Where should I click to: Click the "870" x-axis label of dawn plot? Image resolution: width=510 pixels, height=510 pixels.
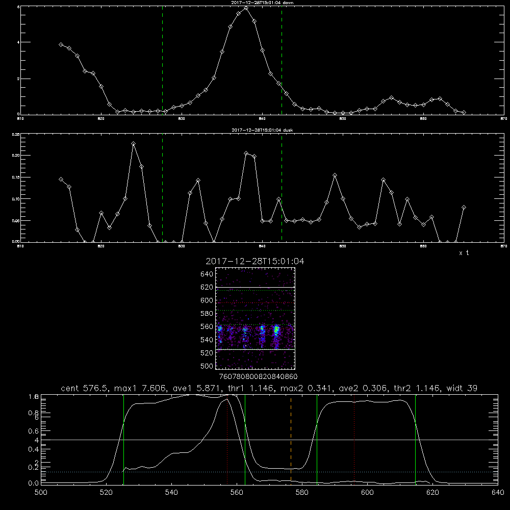pyautogui.click(x=503, y=119)
